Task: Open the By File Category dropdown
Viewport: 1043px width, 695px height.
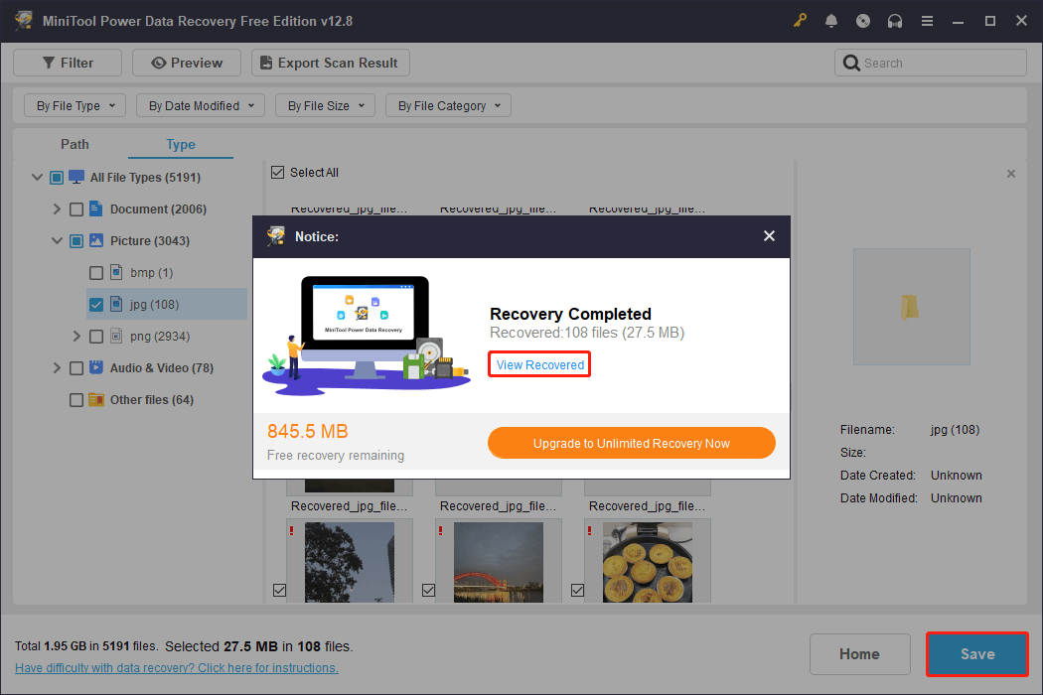Action: click(x=448, y=105)
